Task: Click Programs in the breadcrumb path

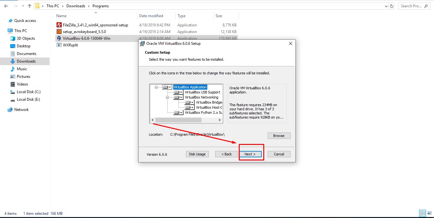Action: (x=100, y=6)
